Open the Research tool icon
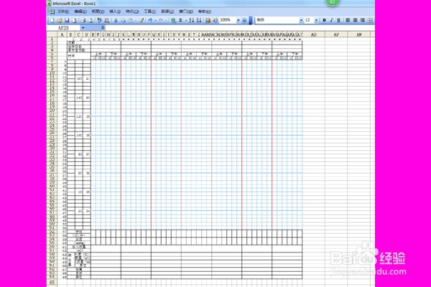The height and width of the screenshot is (287, 431). click(x=106, y=20)
